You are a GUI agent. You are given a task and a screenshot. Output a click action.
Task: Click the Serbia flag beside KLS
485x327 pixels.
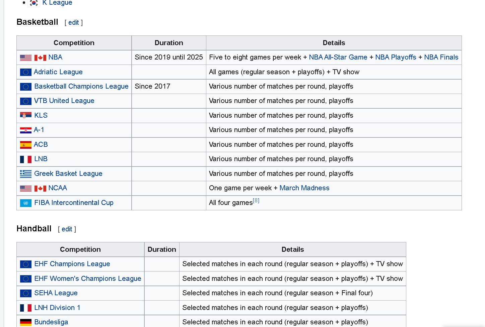[26, 116]
